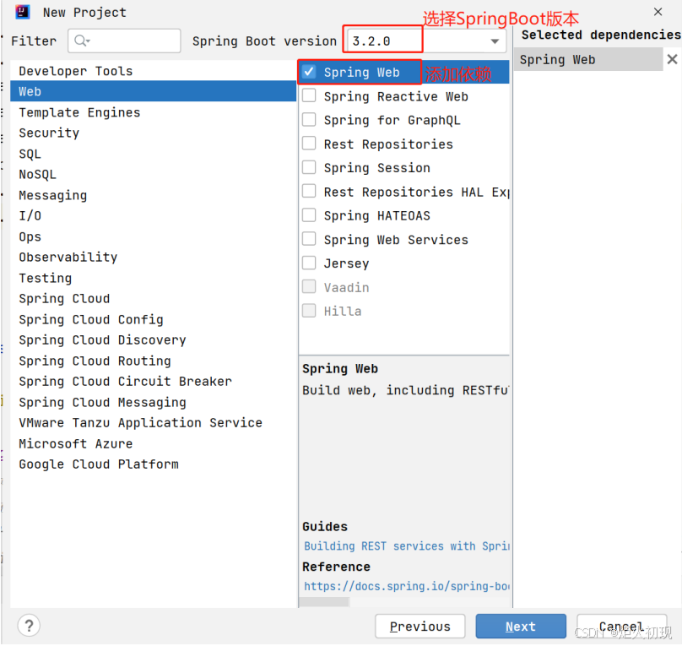The width and height of the screenshot is (682, 646).
Task: Open the Observability category
Action: pos(153,257)
